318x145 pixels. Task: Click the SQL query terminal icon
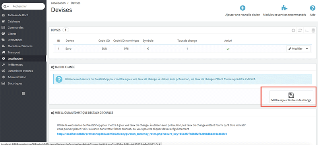click(307, 31)
